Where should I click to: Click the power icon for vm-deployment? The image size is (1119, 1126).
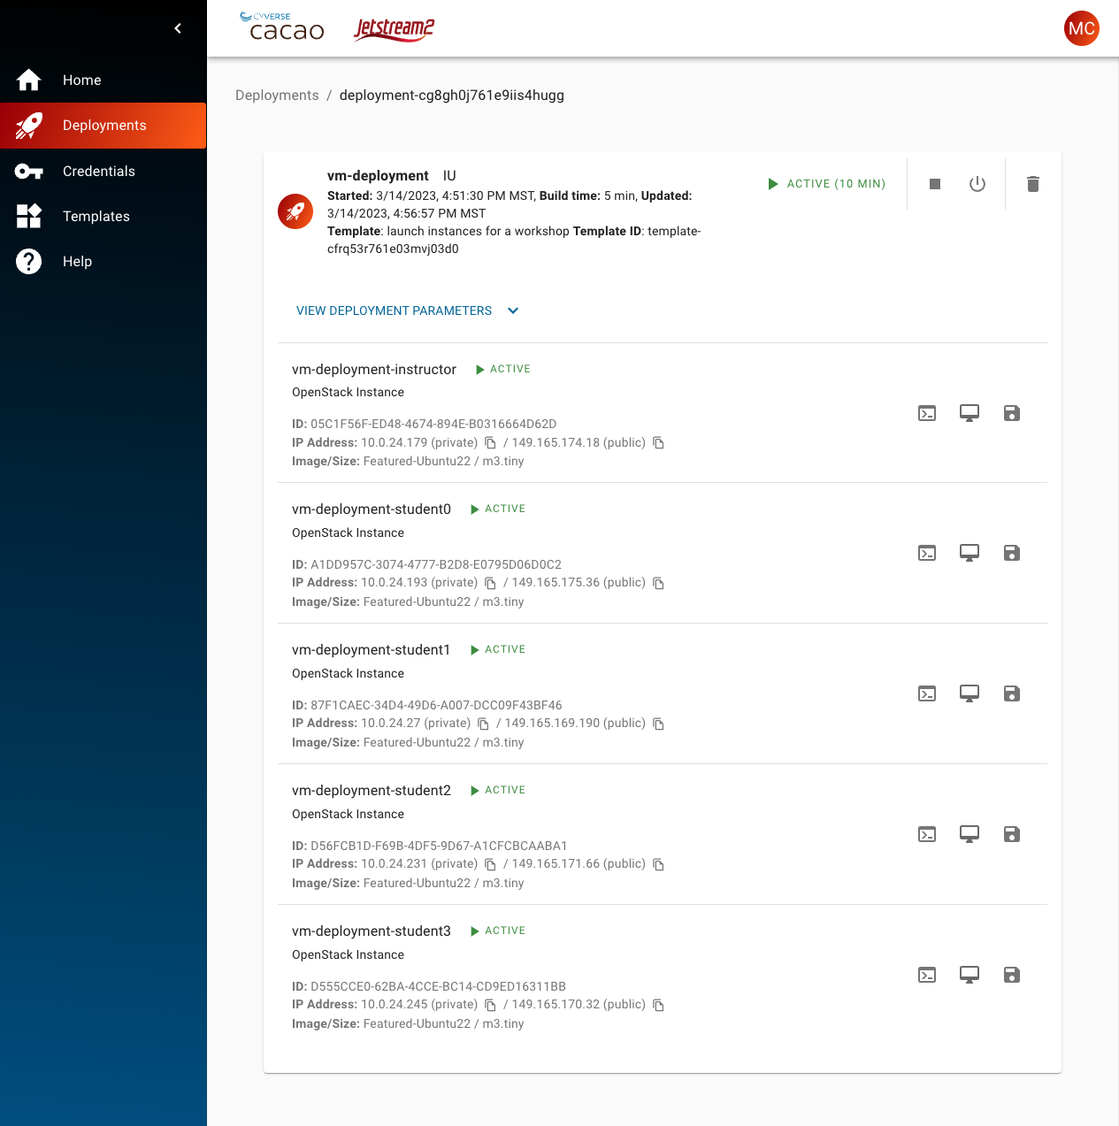977,184
